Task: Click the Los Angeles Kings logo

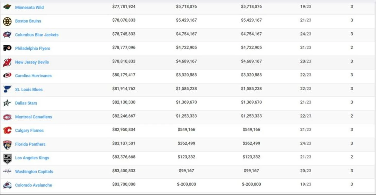Action: click(7, 158)
